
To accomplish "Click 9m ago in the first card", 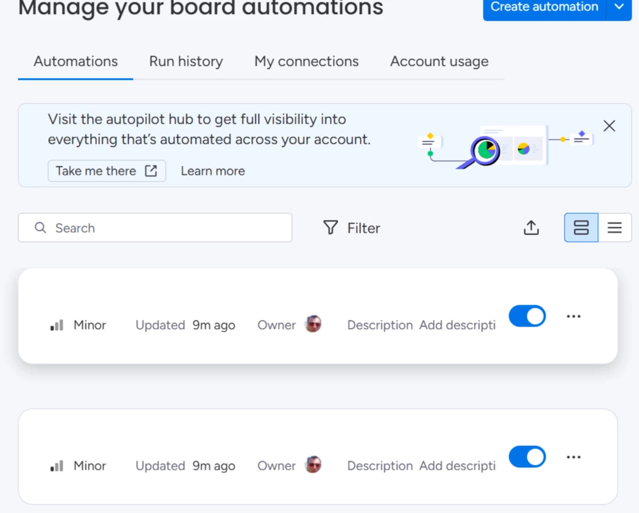I will click(x=214, y=325).
